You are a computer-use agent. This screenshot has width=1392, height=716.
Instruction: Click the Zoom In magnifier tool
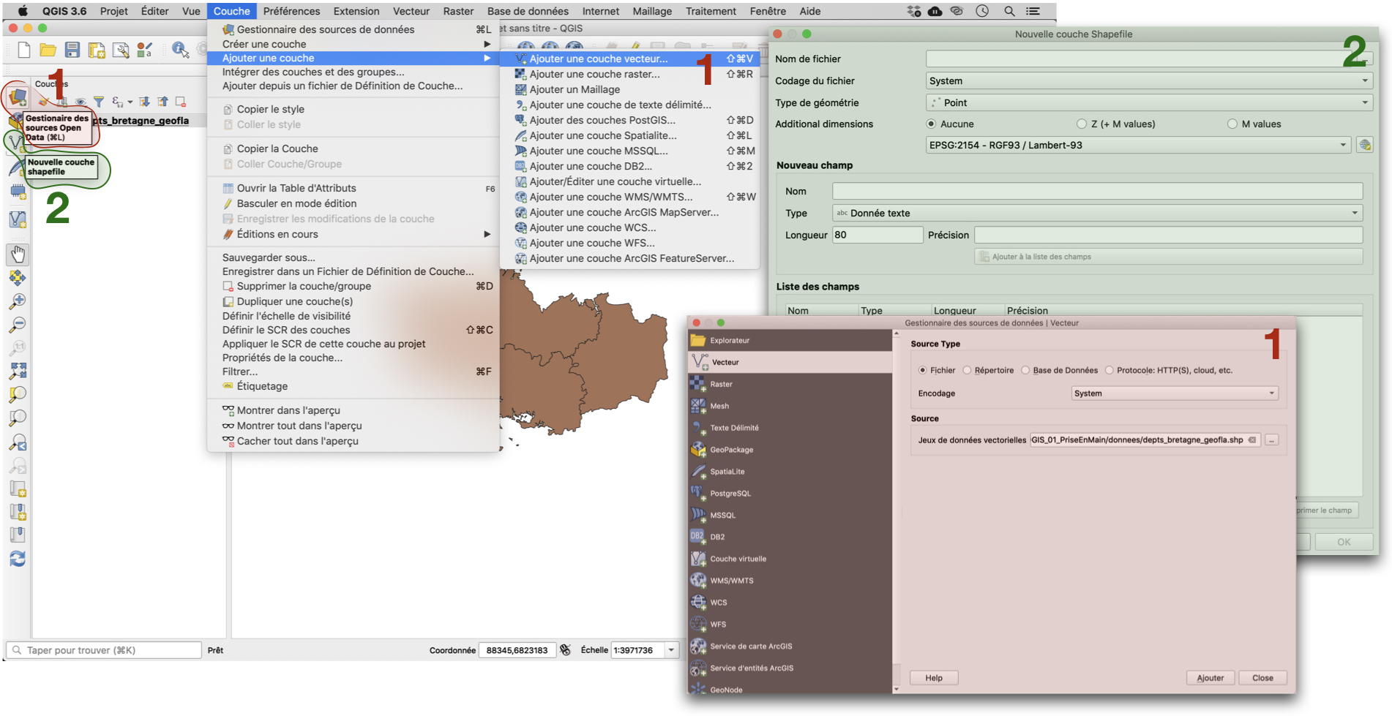tap(18, 301)
